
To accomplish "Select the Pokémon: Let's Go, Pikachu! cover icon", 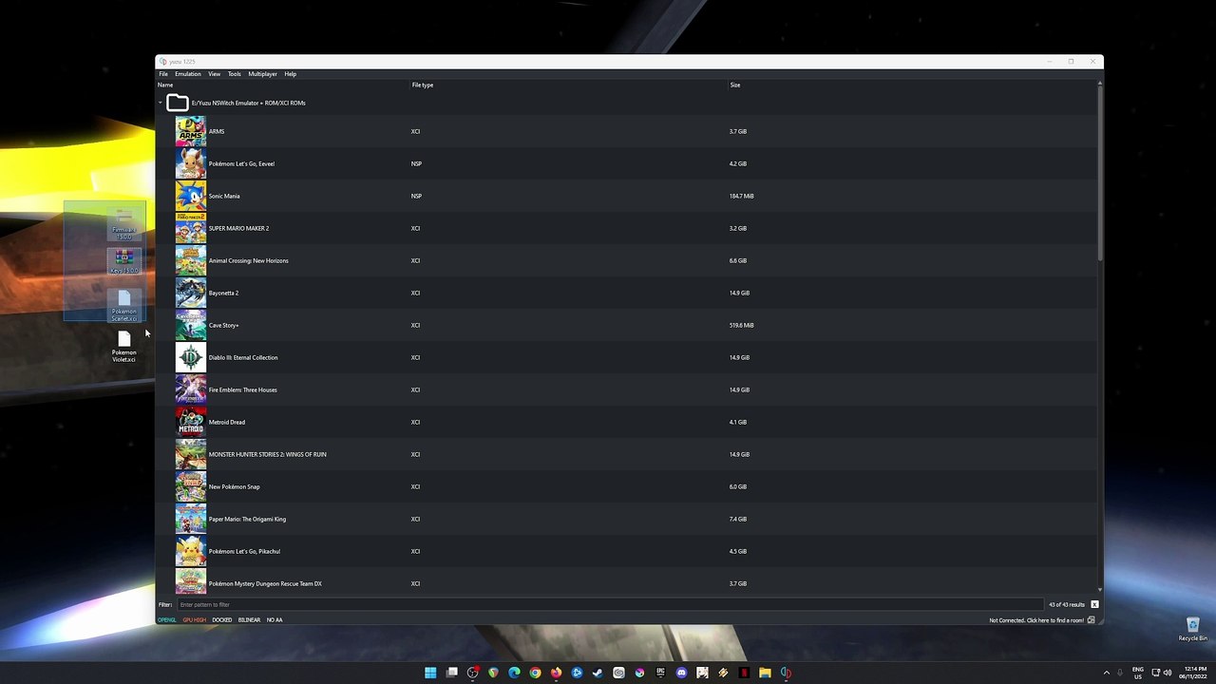I will pyautogui.click(x=190, y=551).
